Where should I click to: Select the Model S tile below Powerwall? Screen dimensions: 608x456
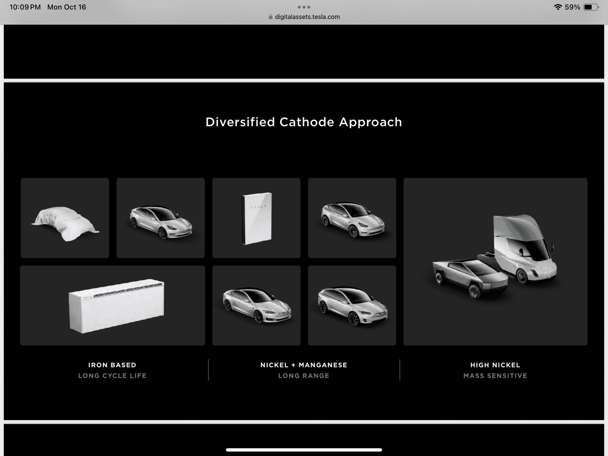click(256, 305)
